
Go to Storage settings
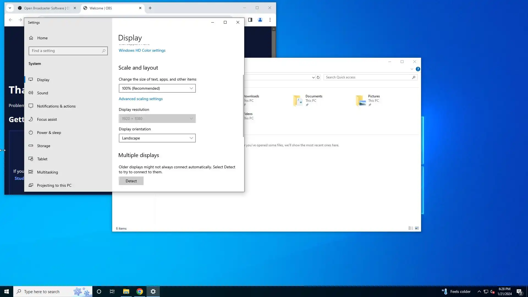pos(43,146)
